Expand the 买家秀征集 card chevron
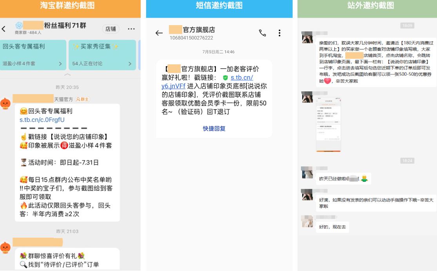437x271 pixels. pos(130,64)
